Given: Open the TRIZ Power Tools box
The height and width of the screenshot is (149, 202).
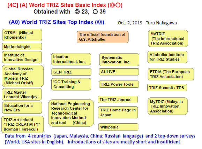Looking at the screenshot, I should click(119, 84).
